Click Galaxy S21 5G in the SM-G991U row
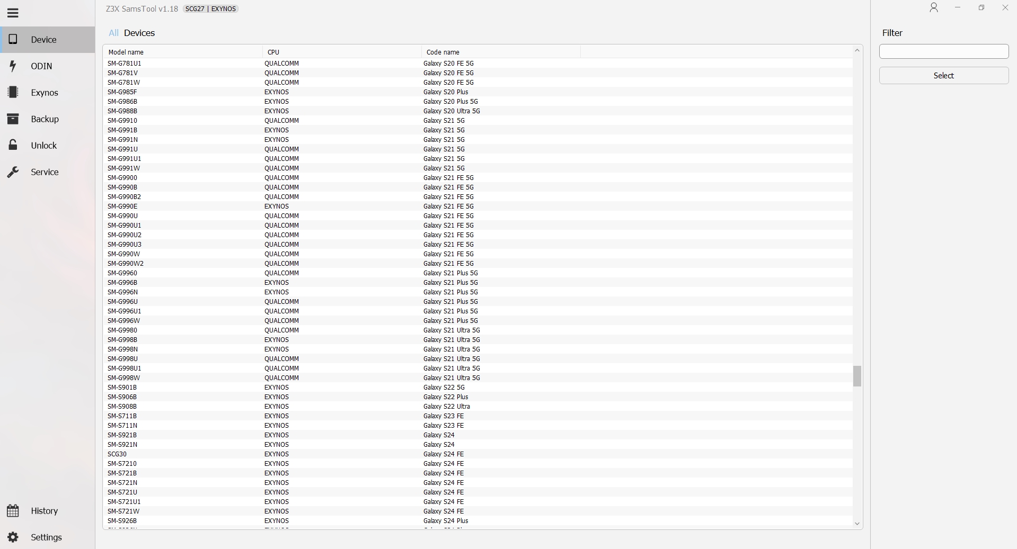1017x549 pixels. 444,149
